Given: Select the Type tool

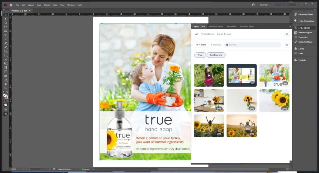Looking at the screenshot, I should point(6,35).
